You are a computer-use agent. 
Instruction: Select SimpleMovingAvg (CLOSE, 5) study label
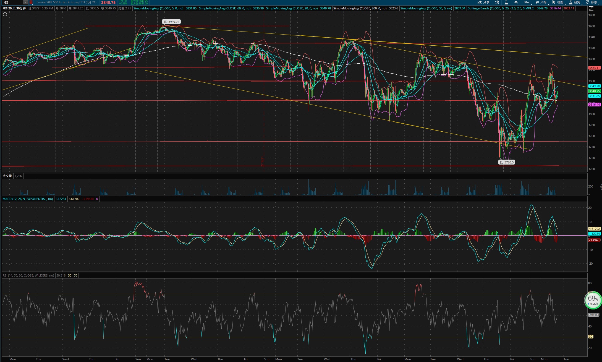(158, 8)
